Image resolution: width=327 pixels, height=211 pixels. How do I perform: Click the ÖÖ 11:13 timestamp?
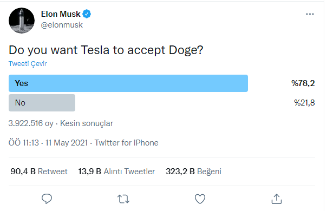click(x=24, y=143)
